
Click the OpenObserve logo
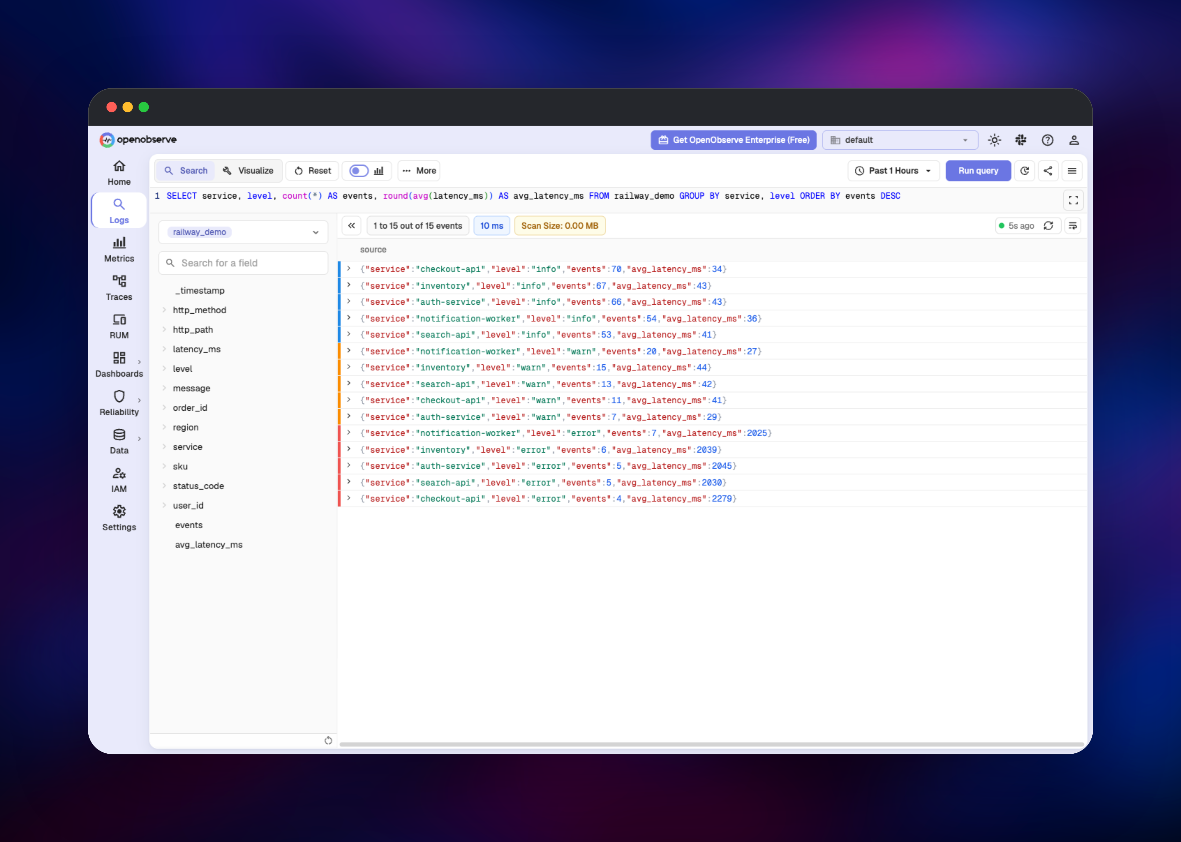(138, 140)
